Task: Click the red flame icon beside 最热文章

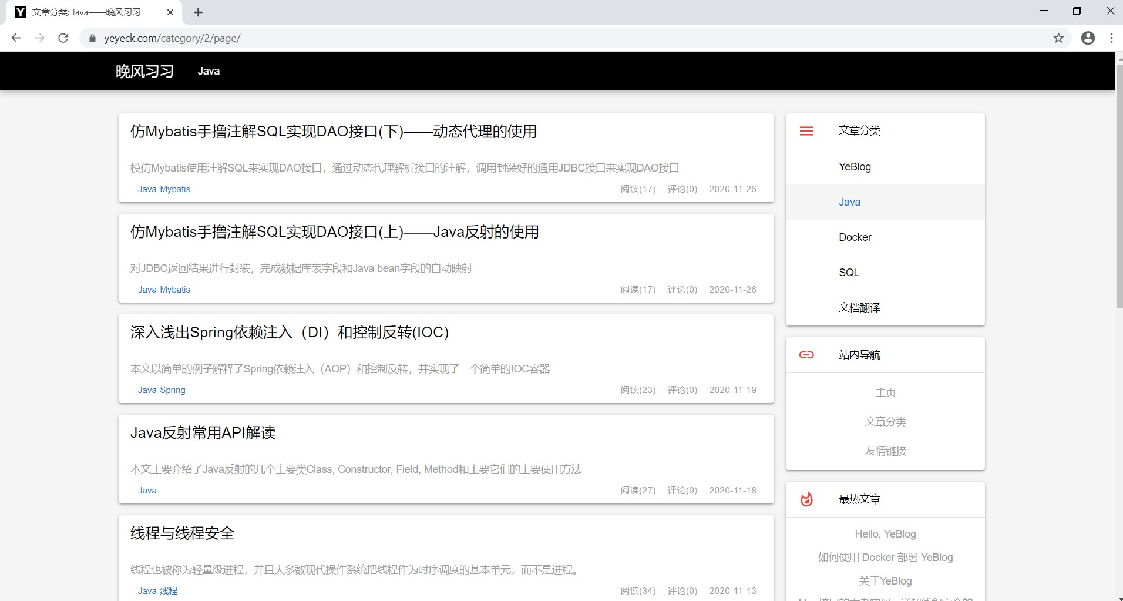Action: point(806,499)
